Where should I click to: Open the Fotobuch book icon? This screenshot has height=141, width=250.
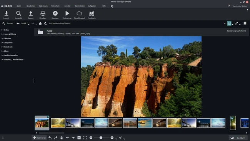point(92,13)
